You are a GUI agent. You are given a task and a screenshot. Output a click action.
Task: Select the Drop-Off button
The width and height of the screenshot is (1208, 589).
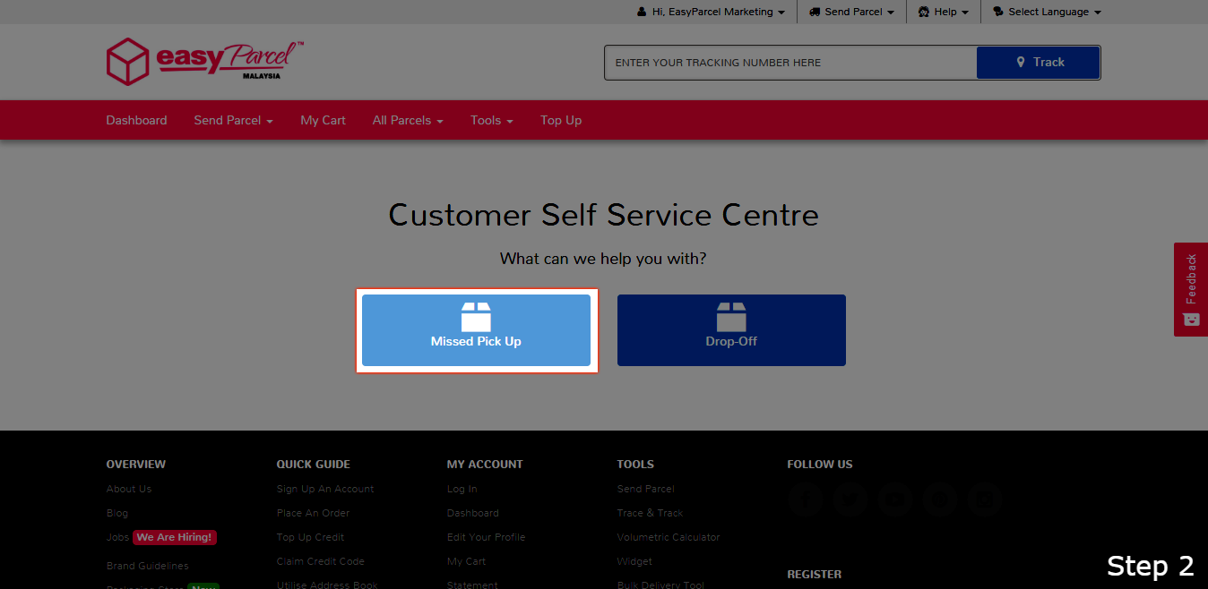click(x=731, y=330)
